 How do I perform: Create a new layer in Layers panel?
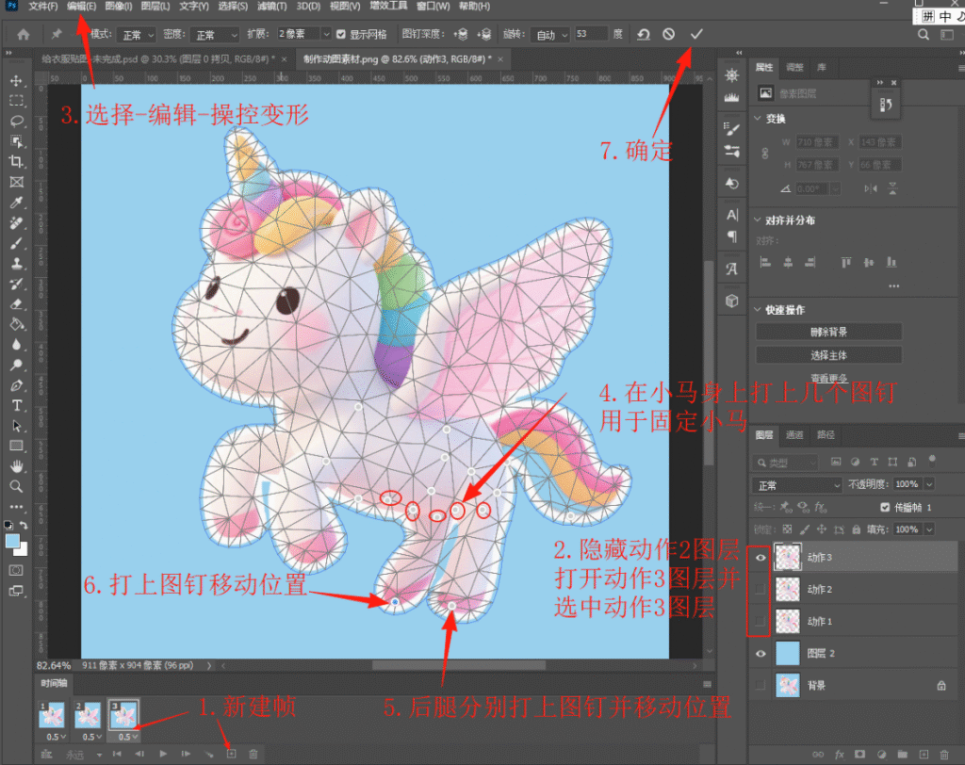click(924, 754)
